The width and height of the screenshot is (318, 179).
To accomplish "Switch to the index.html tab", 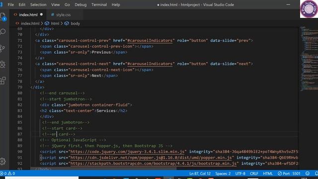I will click(28, 14).
